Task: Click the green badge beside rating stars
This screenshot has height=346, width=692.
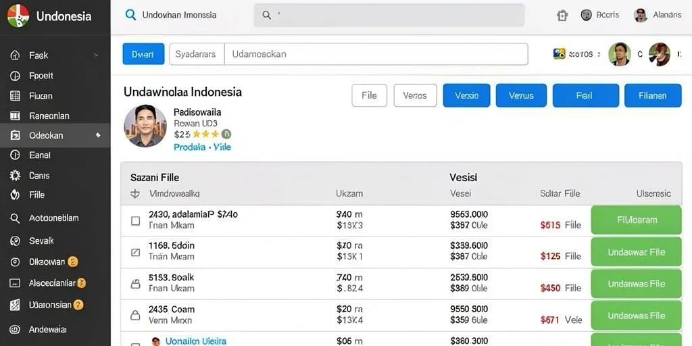Action: [226, 134]
